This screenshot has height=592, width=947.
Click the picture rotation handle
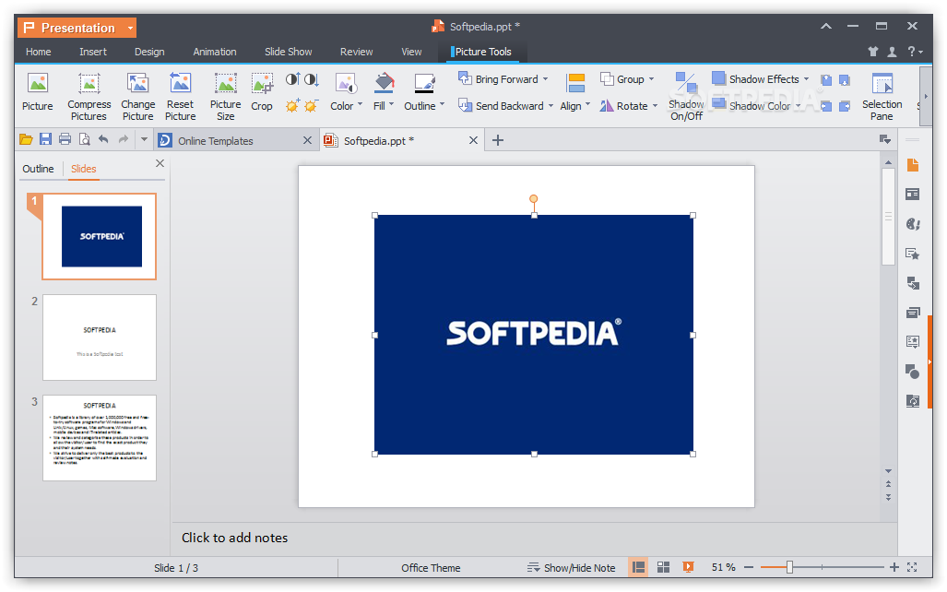pos(533,199)
